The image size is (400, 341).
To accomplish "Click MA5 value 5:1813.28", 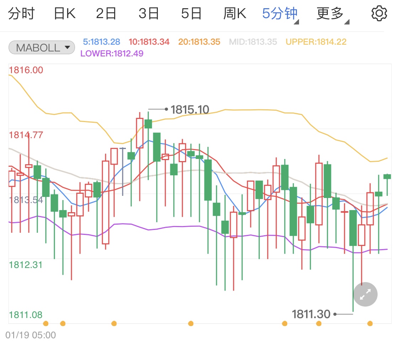I will pos(102,42).
